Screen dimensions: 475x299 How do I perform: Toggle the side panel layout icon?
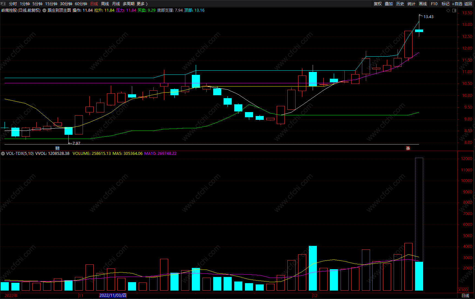[x=454, y=10]
